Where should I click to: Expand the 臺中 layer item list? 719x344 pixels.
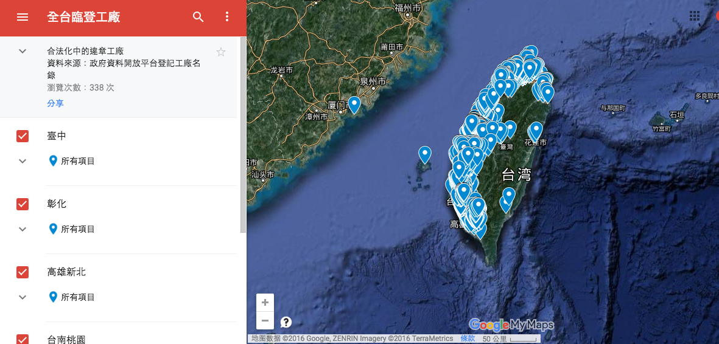23,161
